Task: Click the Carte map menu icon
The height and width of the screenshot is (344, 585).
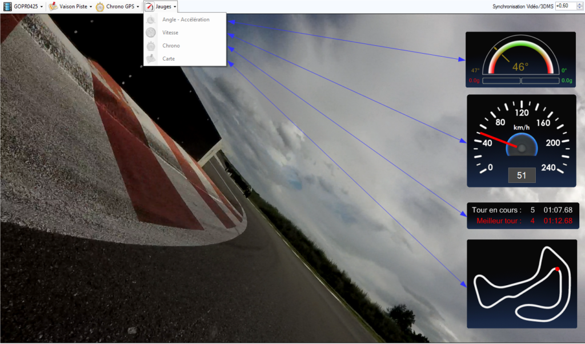Action: click(151, 59)
